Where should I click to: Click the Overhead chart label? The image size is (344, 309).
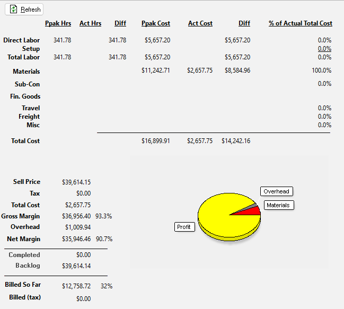(276, 191)
